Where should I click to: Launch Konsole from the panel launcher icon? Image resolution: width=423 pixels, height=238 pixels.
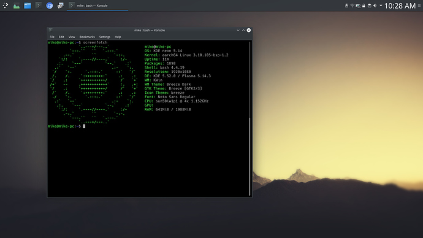(x=39, y=6)
